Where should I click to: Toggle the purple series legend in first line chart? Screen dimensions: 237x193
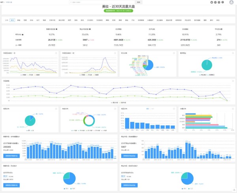click(23, 75)
